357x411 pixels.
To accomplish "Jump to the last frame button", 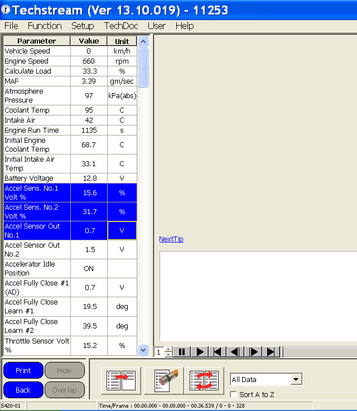I will [271, 352].
